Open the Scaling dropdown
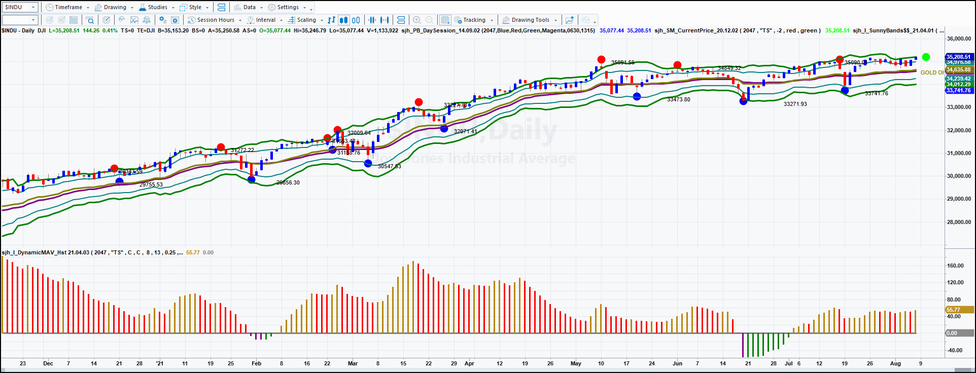976x373 pixels. (306, 20)
